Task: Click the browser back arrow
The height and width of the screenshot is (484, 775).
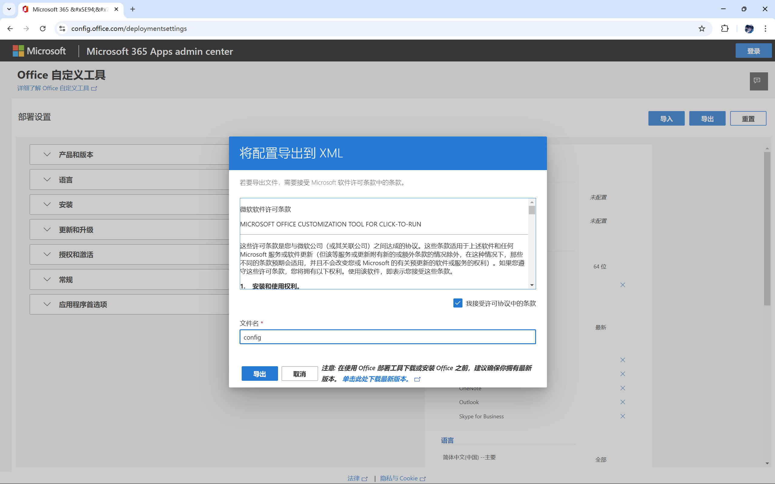Action: tap(10, 28)
